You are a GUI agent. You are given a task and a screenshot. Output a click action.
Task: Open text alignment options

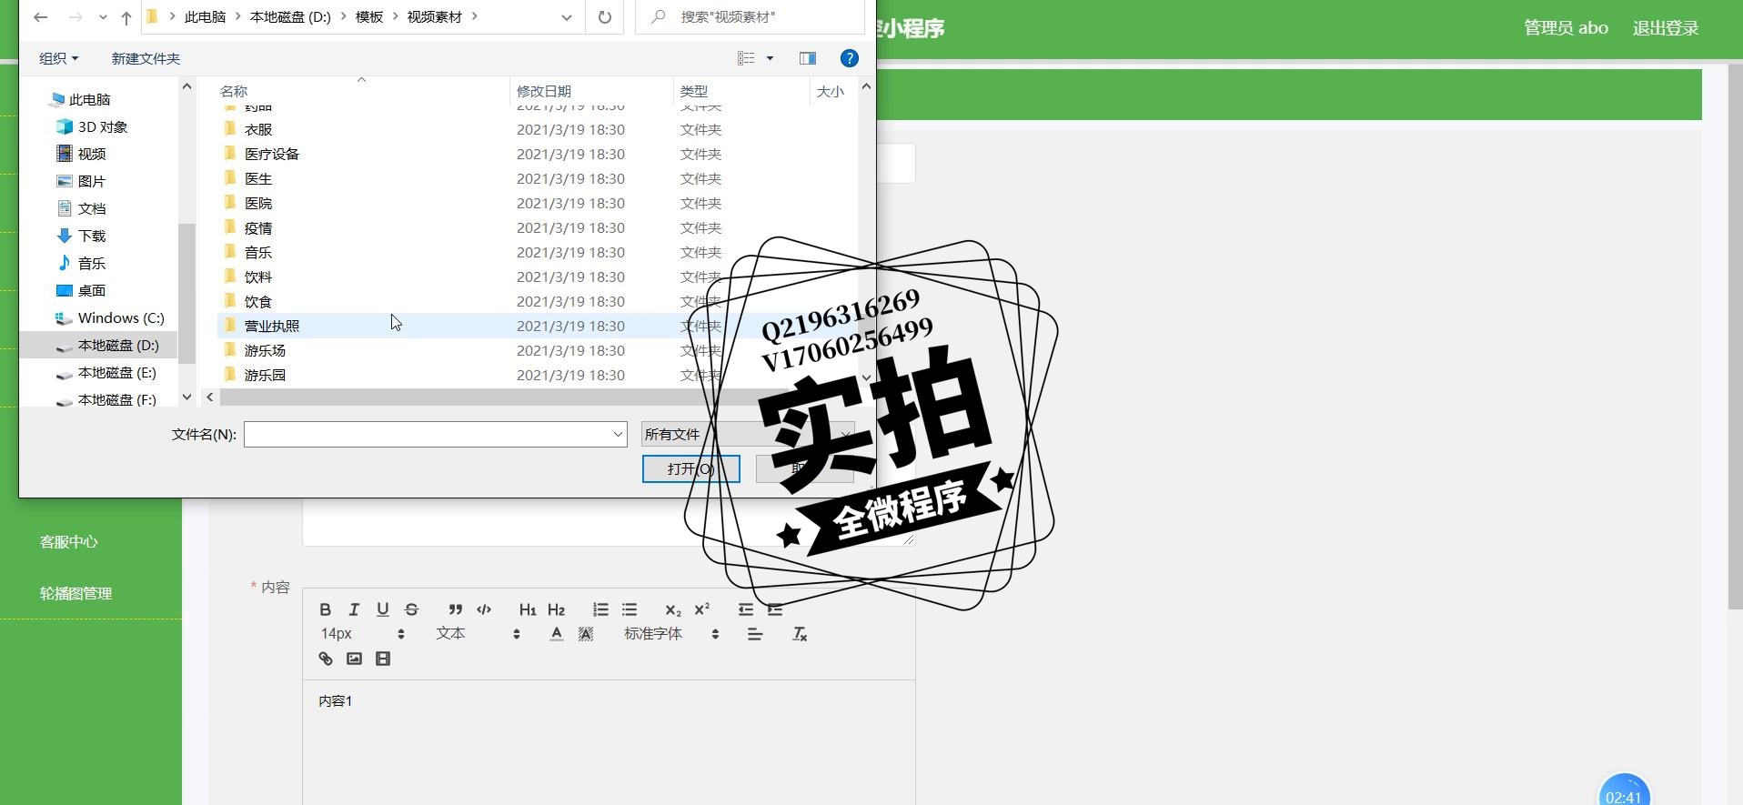point(755,634)
